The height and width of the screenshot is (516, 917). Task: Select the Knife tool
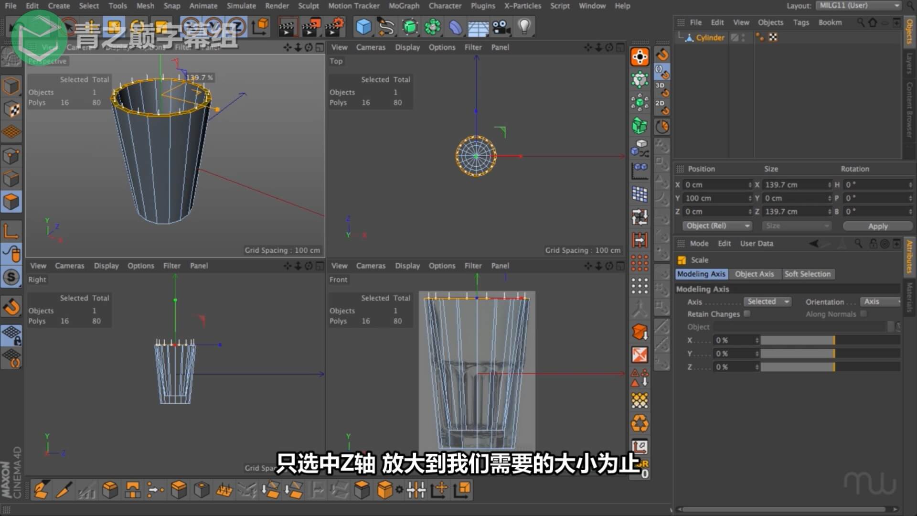64,490
